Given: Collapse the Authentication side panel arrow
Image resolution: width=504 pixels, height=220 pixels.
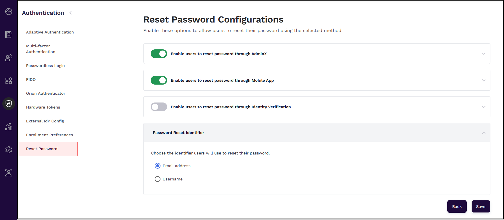Looking at the screenshot, I should point(71,13).
